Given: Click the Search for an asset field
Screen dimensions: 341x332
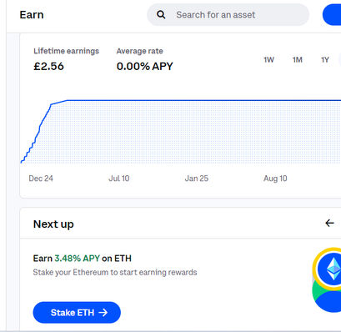Looking at the screenshot, I should (228, 15).
